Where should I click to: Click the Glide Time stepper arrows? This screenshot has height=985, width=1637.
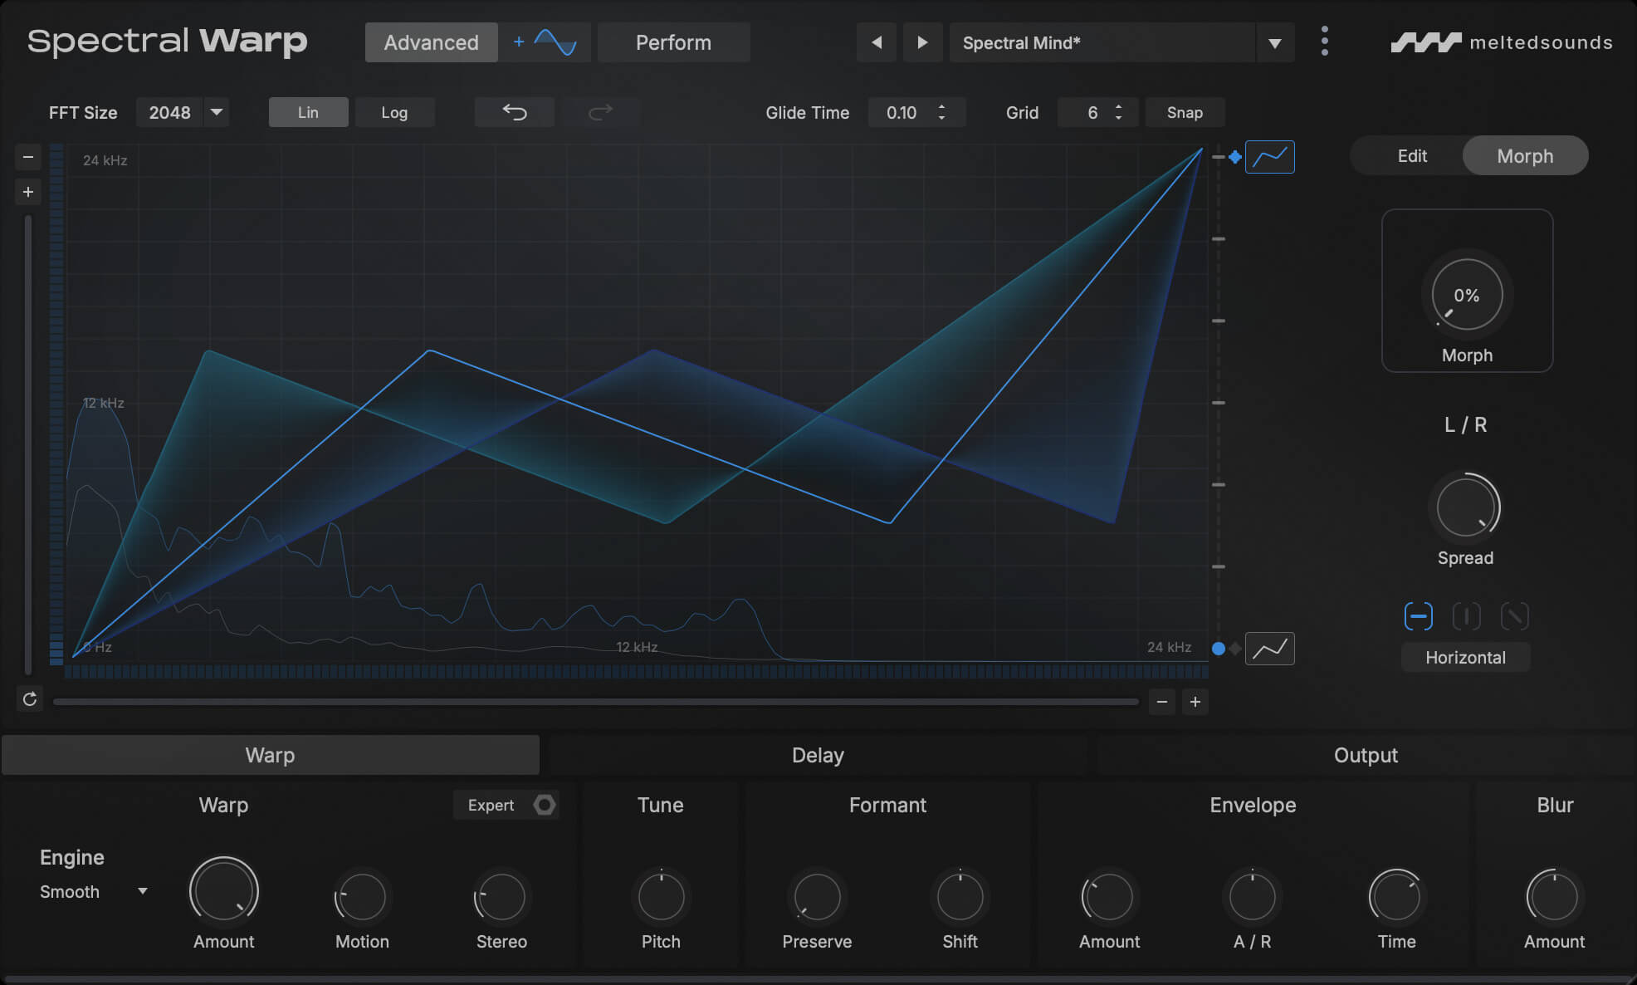click(941, 112)
